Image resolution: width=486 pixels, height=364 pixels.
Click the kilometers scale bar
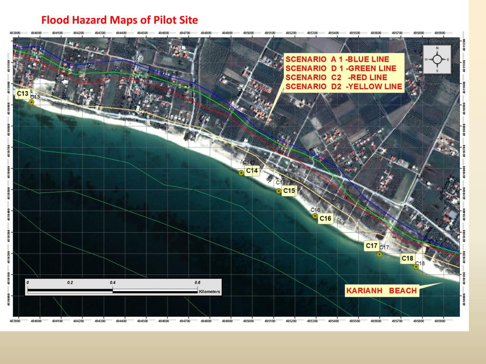(x=112, y=290)
